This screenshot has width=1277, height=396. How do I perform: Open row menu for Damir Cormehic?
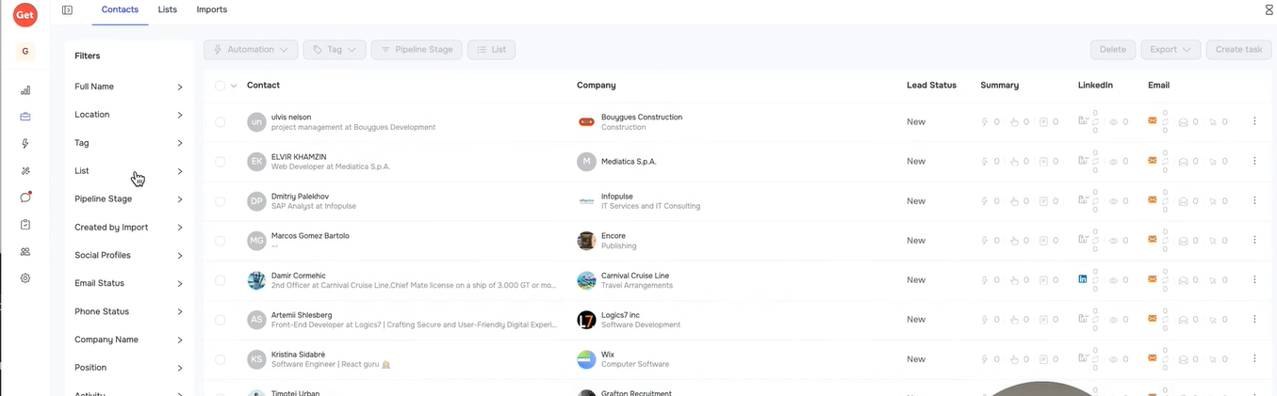(1254, 279)
